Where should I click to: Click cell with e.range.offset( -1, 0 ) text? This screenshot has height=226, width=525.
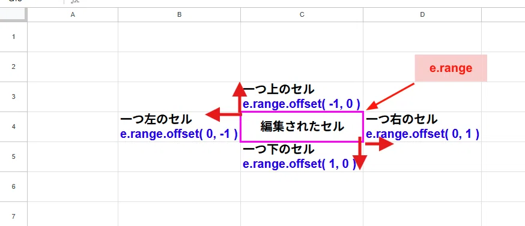click(302, 97)
